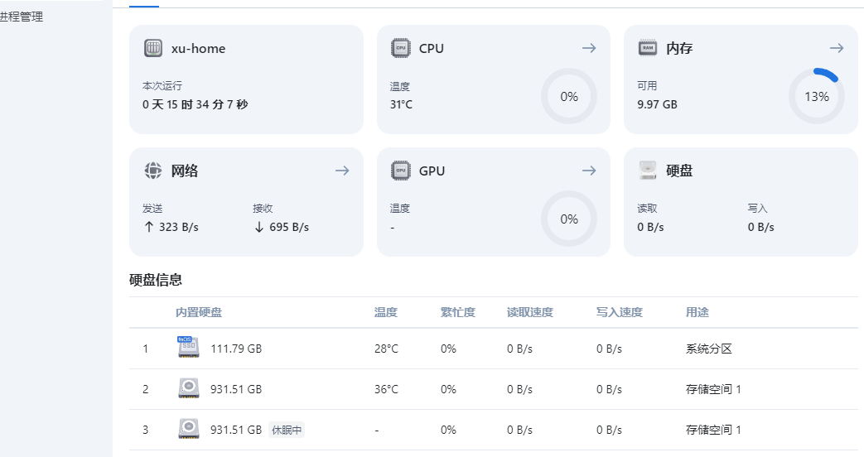The width and height of the screenshot is (864, 457).
Task: Click the GPU chip icon
Action: pos(401,171)
